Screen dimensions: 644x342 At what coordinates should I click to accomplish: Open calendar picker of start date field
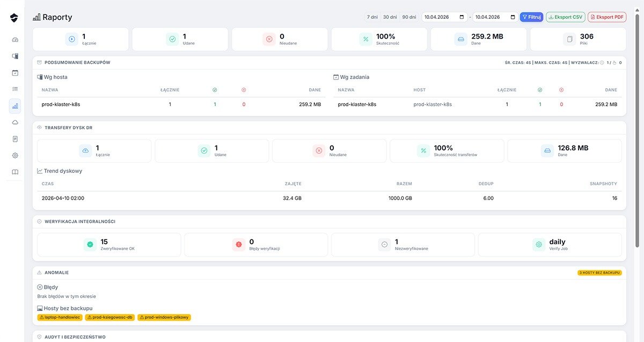coord(462,17)
